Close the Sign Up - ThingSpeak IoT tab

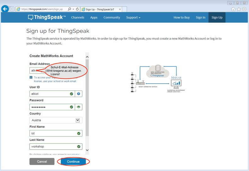[x=120, y=9]
